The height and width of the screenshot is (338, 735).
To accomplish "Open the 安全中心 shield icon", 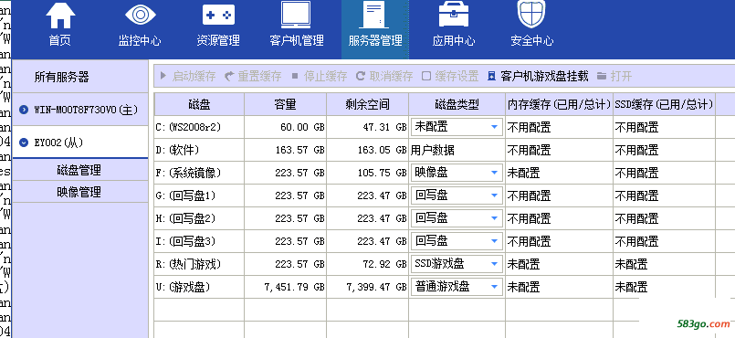I will (531, 14).
